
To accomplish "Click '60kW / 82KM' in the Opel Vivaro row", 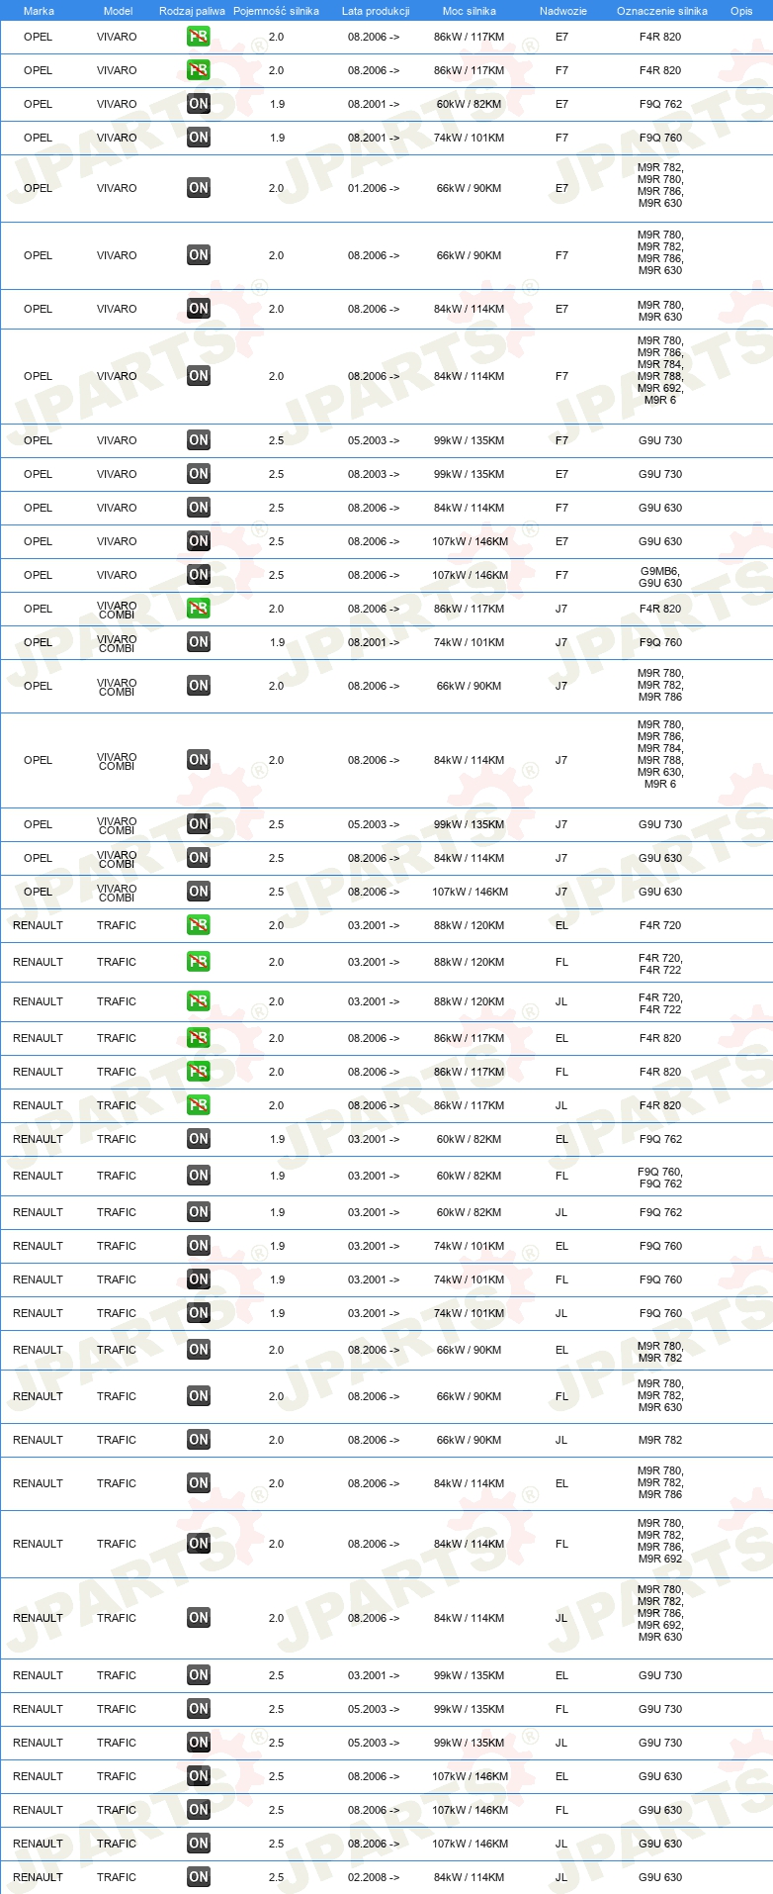I will (470, 104).
